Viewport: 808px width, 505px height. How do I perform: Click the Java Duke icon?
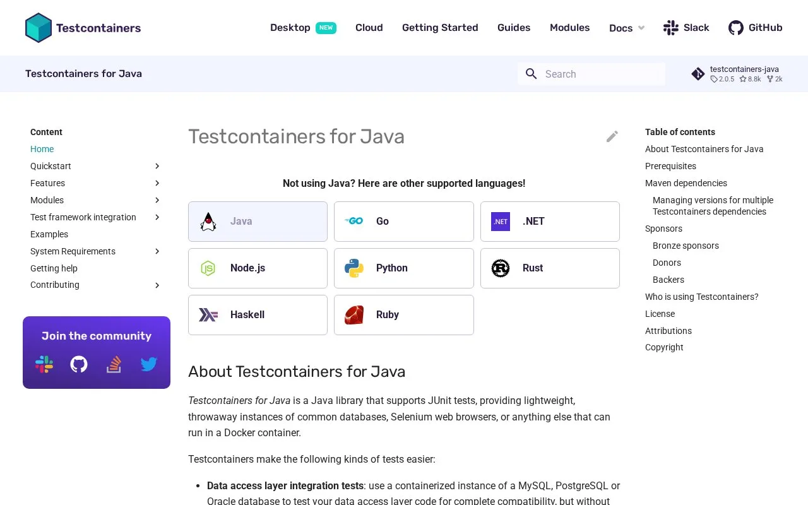[x=208, y=222]
